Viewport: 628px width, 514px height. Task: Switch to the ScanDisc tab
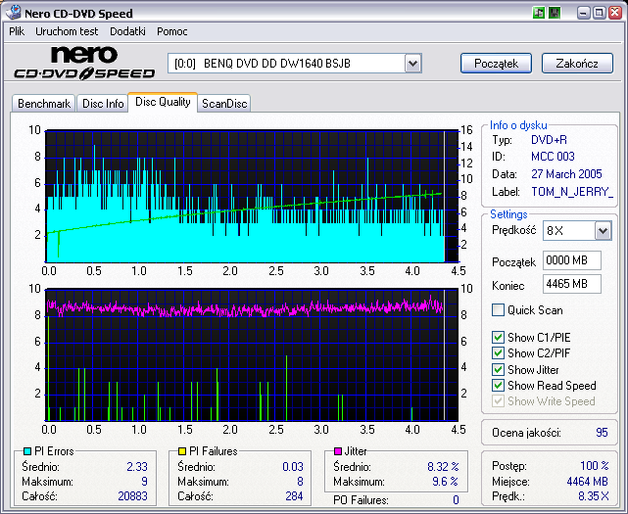tap(224, 104)
